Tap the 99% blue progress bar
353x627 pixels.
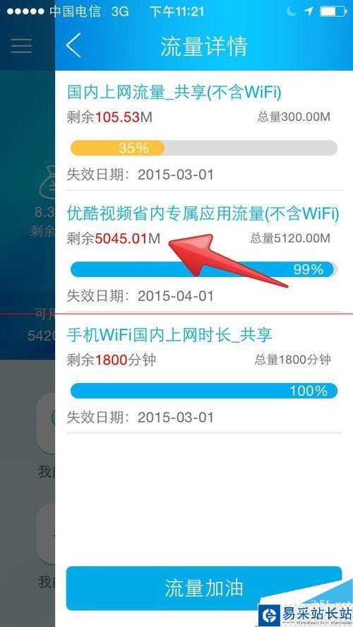pos(203,269)
